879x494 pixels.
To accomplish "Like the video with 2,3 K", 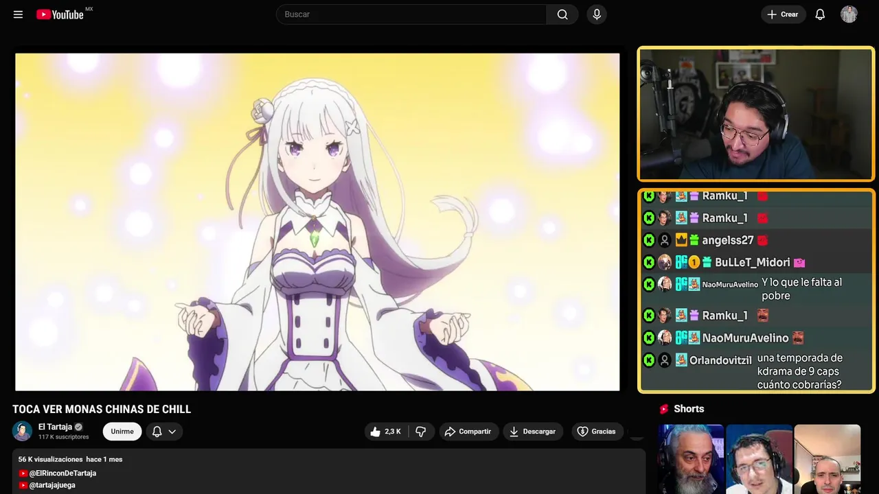I will click(x=385, y=432).
